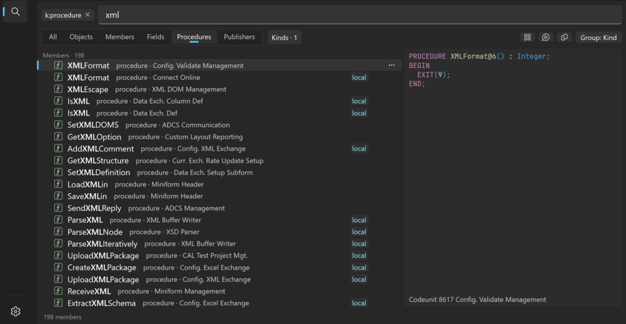626x324 pixels.
Task: Click procedure icon beside GetXMLOption
Action: click(58, 137)
